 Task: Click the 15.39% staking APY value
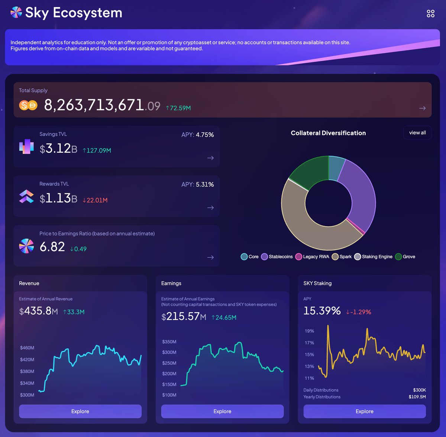pos(322,311)
